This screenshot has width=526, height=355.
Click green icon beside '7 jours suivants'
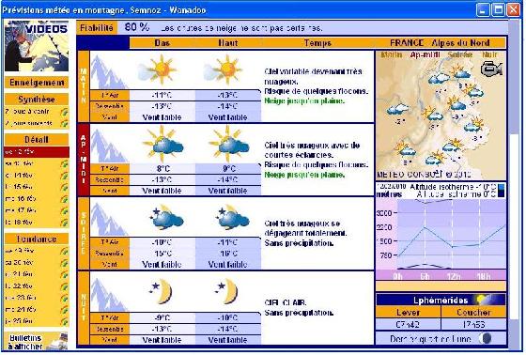64,123
